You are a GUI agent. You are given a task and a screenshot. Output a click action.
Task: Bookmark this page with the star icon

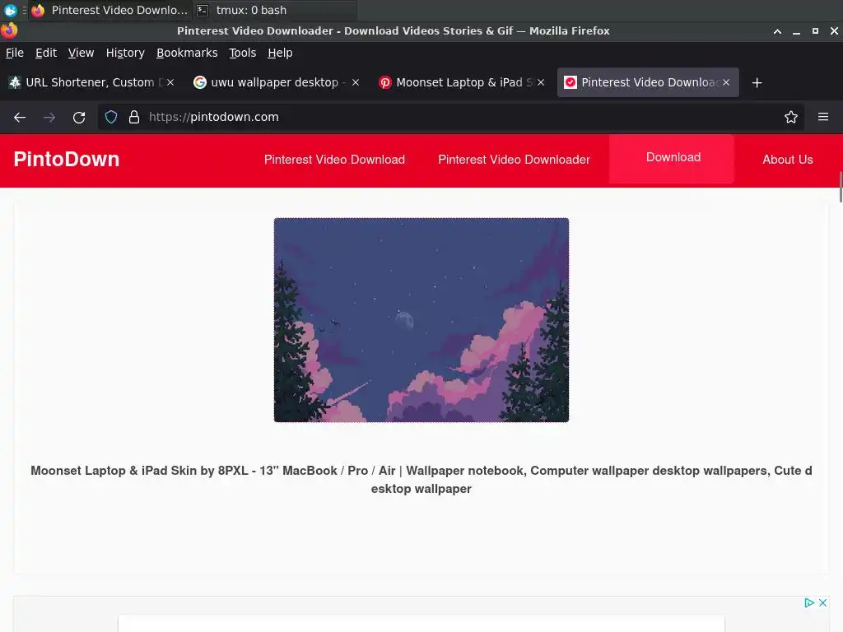(790, 117)
